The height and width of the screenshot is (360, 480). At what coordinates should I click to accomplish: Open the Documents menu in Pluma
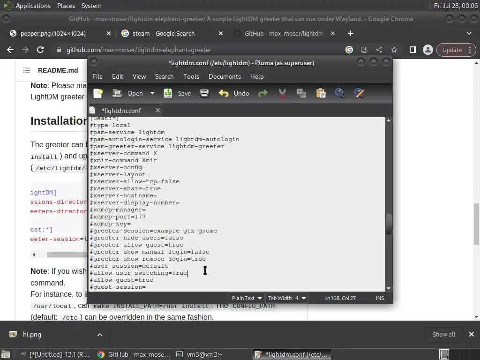point(225,76)
